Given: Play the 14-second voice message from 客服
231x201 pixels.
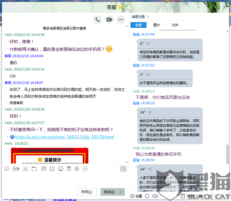Looking at the screenshot, I should 146,112.
